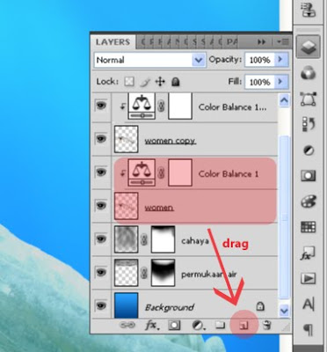
Task: Click the layers list scrollbar thumb
Action: [x=284, y=216]
